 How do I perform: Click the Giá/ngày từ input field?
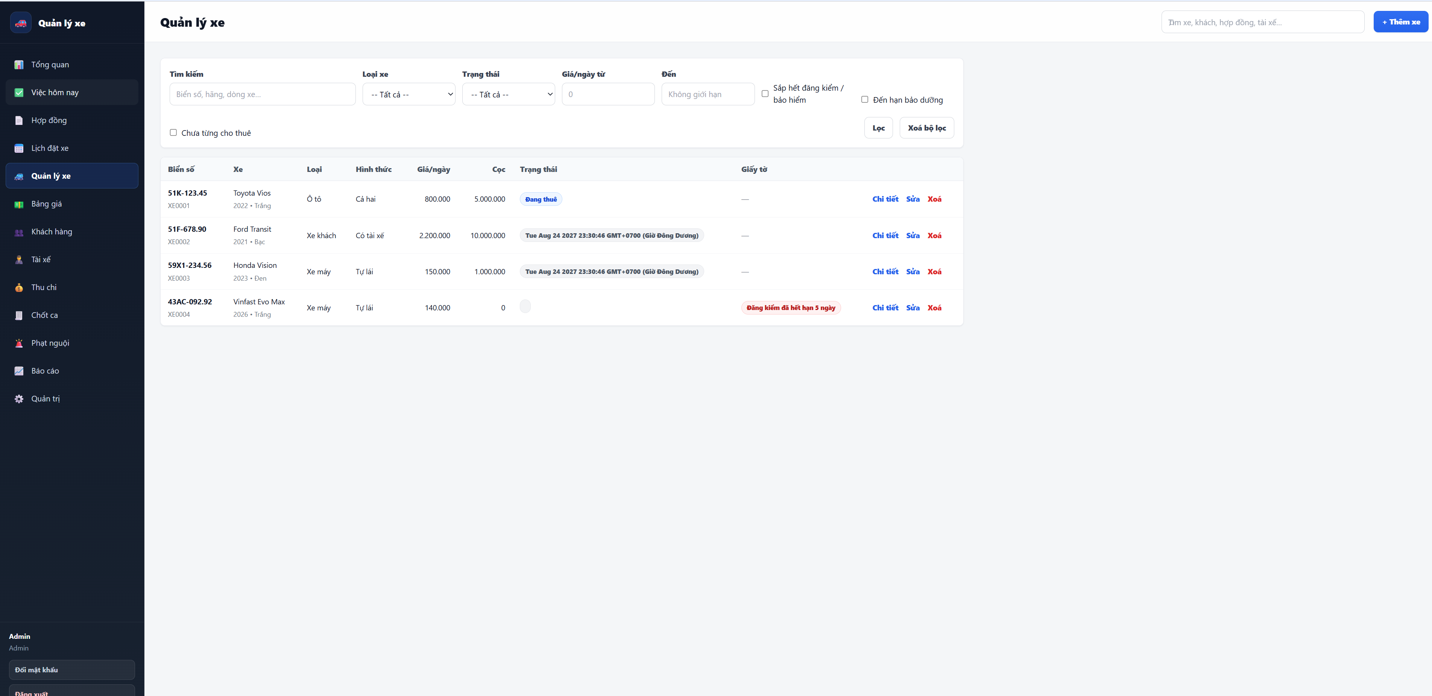[608, 94]
